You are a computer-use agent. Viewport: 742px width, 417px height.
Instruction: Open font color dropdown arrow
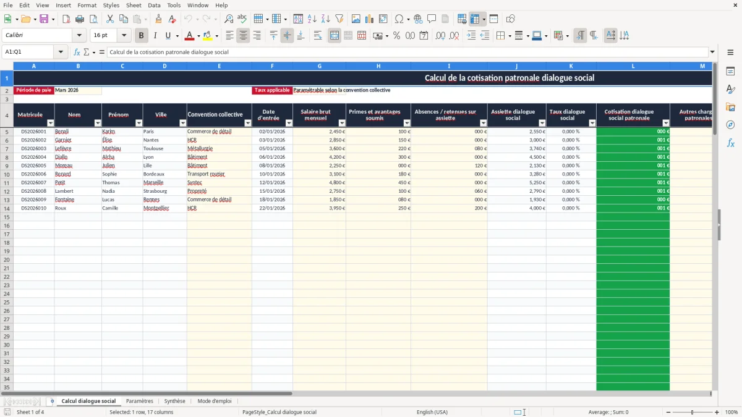pyautogui.click(x=198, y=36)
